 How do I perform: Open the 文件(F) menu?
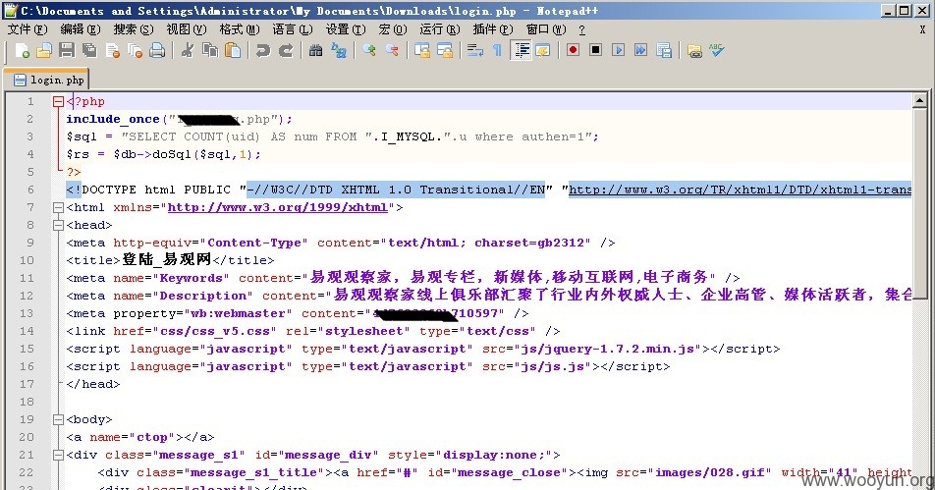click(x=27, y=29)
